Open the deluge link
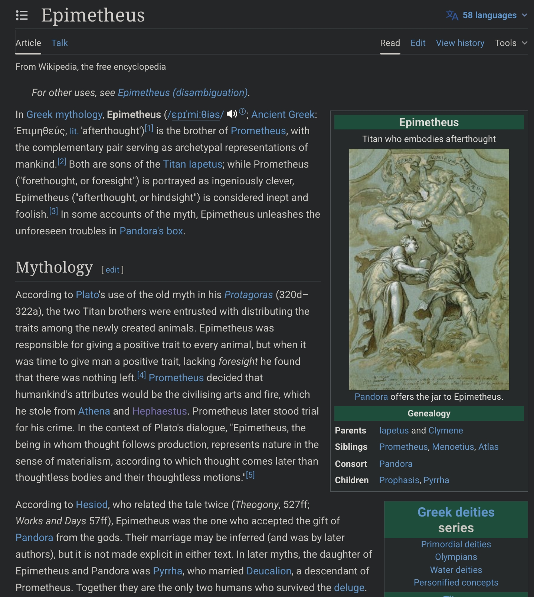 click(x=349, y=588)
